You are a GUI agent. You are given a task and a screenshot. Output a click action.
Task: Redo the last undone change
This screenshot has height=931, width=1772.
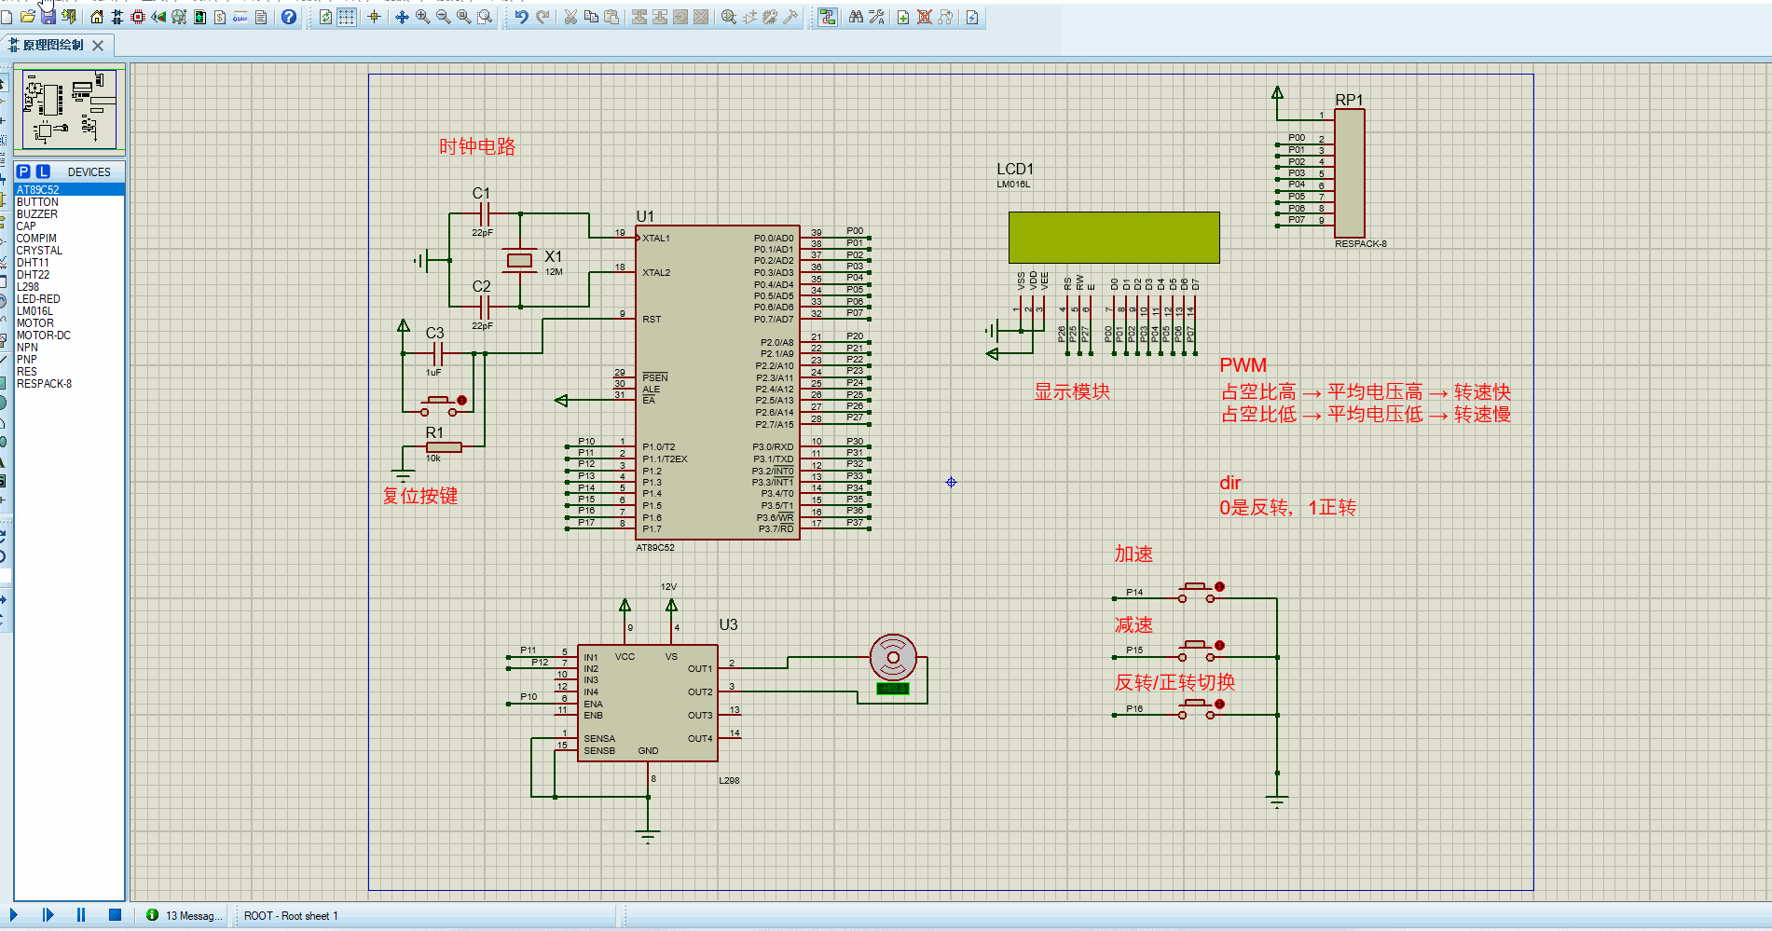click(x=543, y=17)
